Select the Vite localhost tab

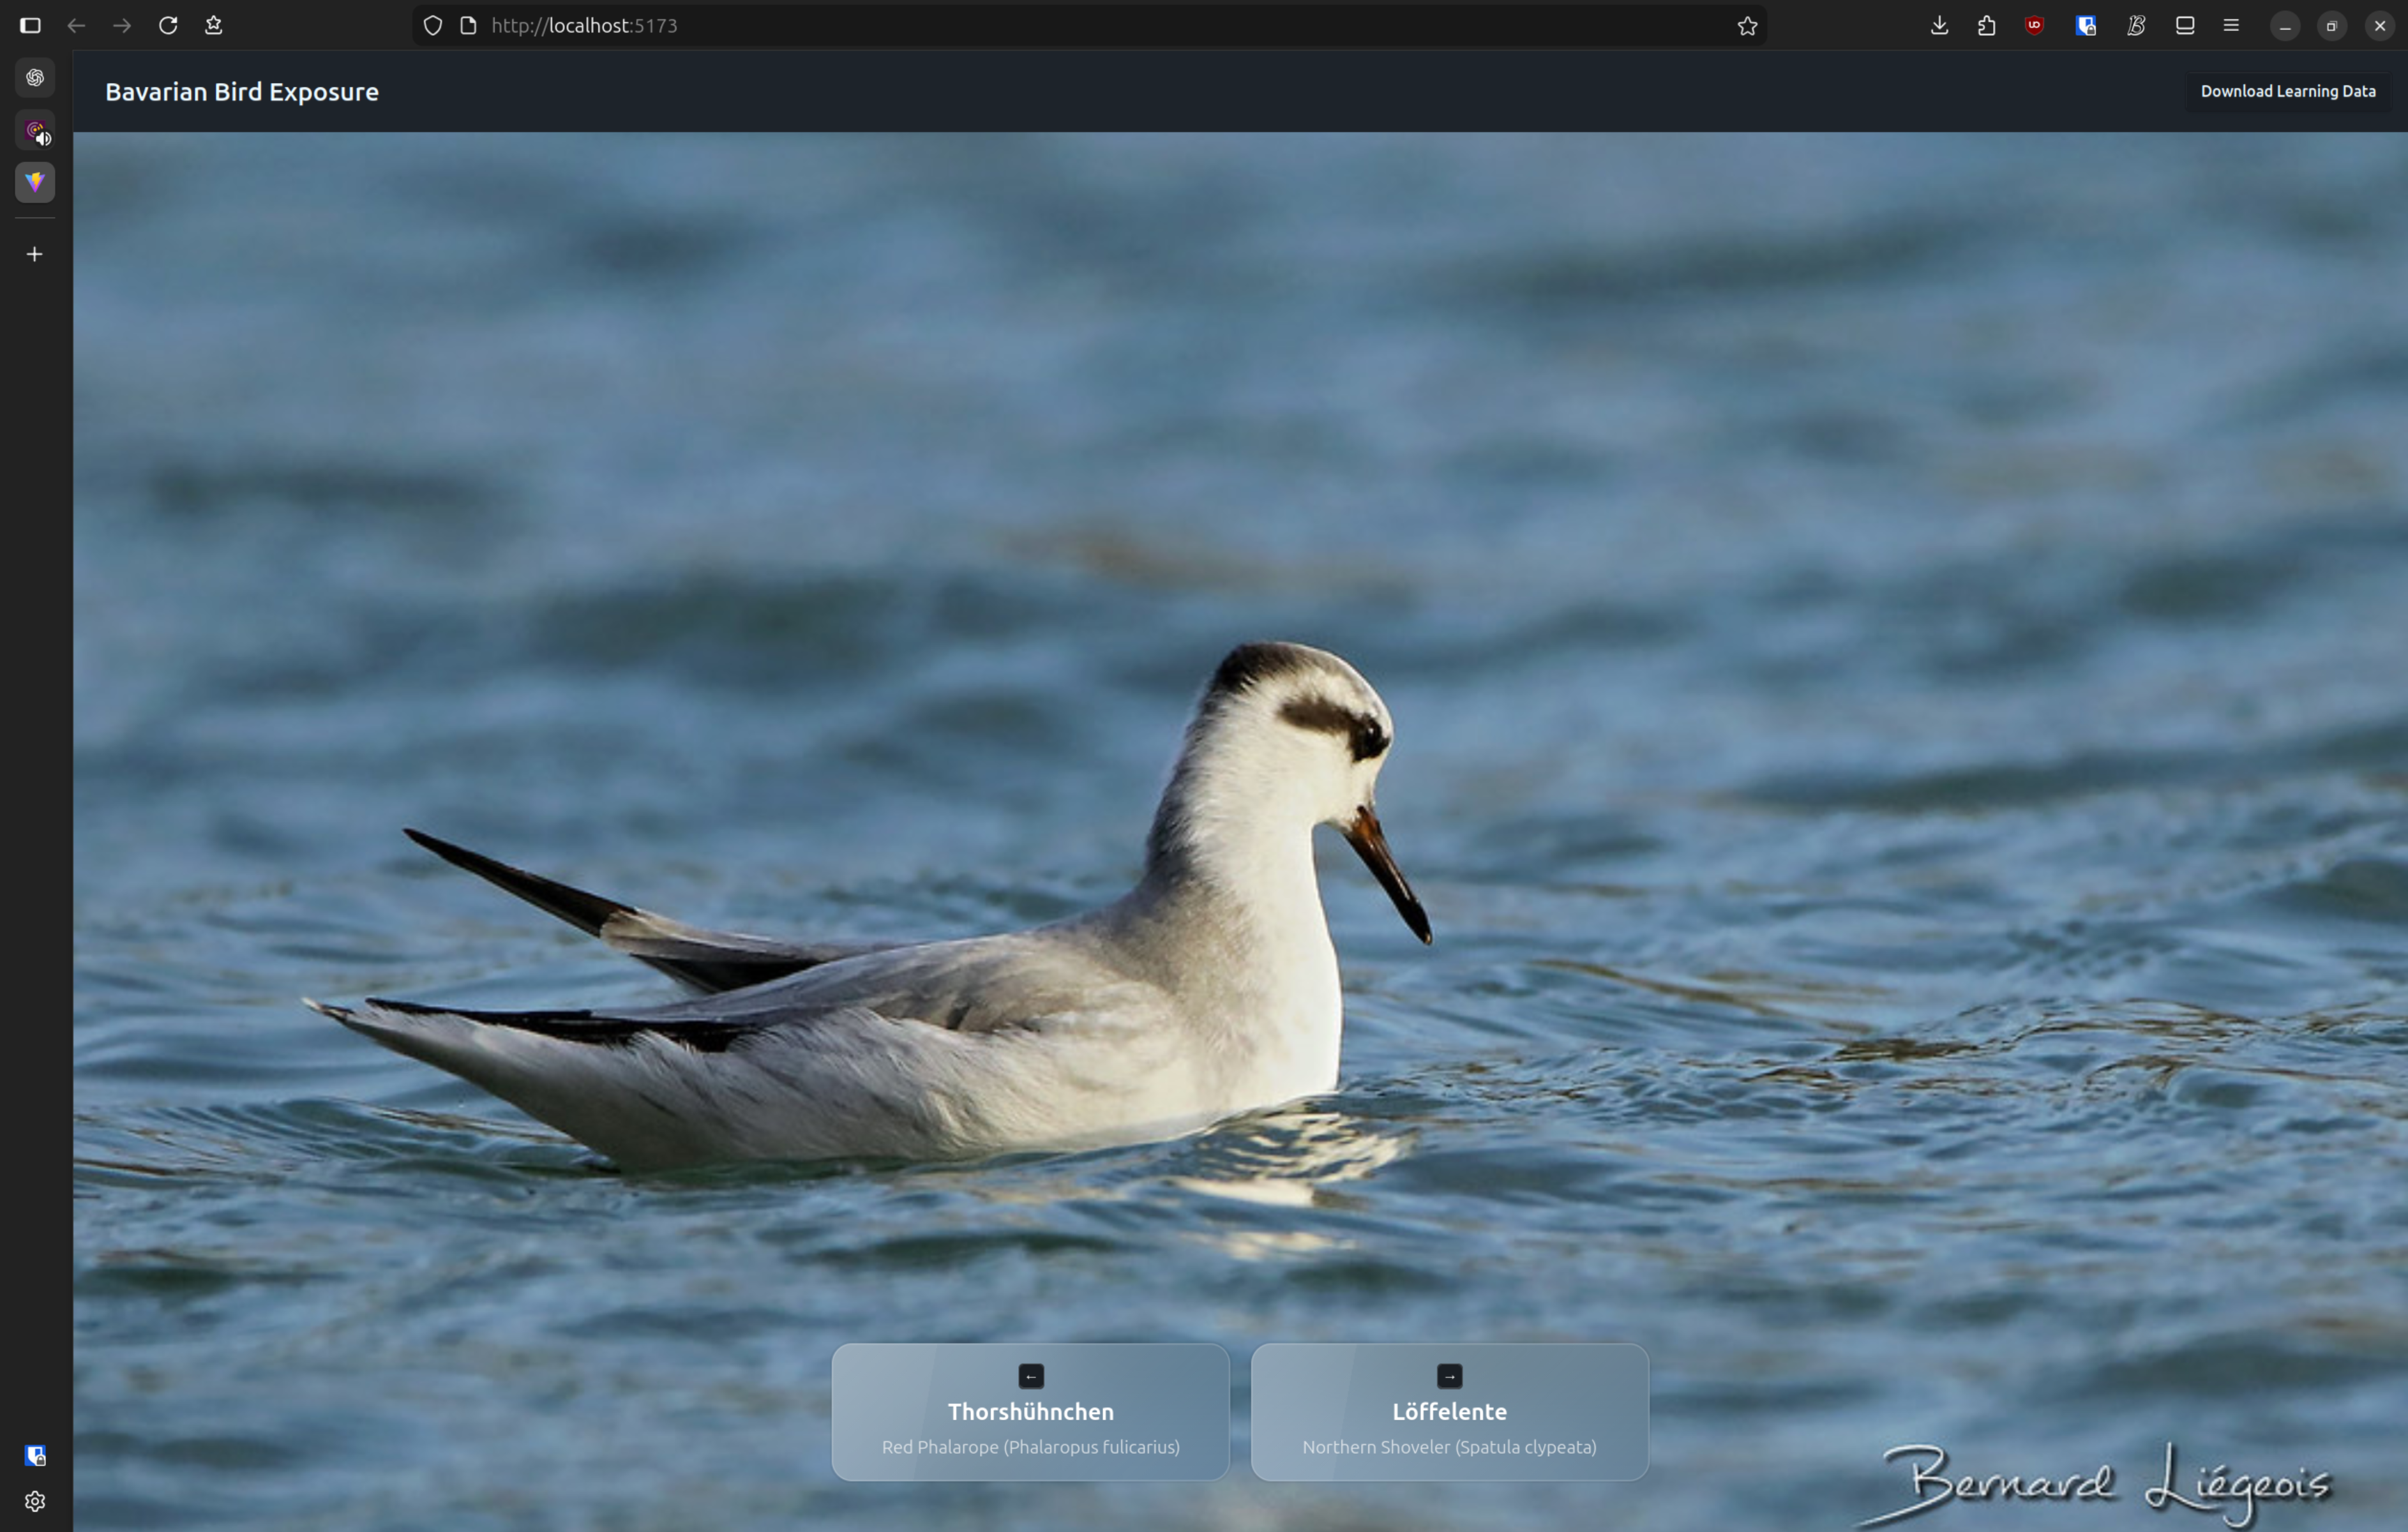[x=35, y=182]
